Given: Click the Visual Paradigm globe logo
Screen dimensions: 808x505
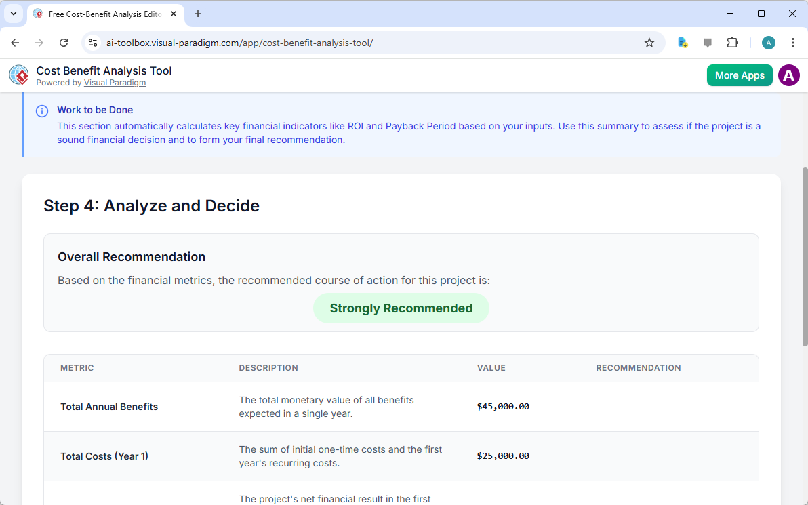Looking at the screenshot, I should click(18, 75).
